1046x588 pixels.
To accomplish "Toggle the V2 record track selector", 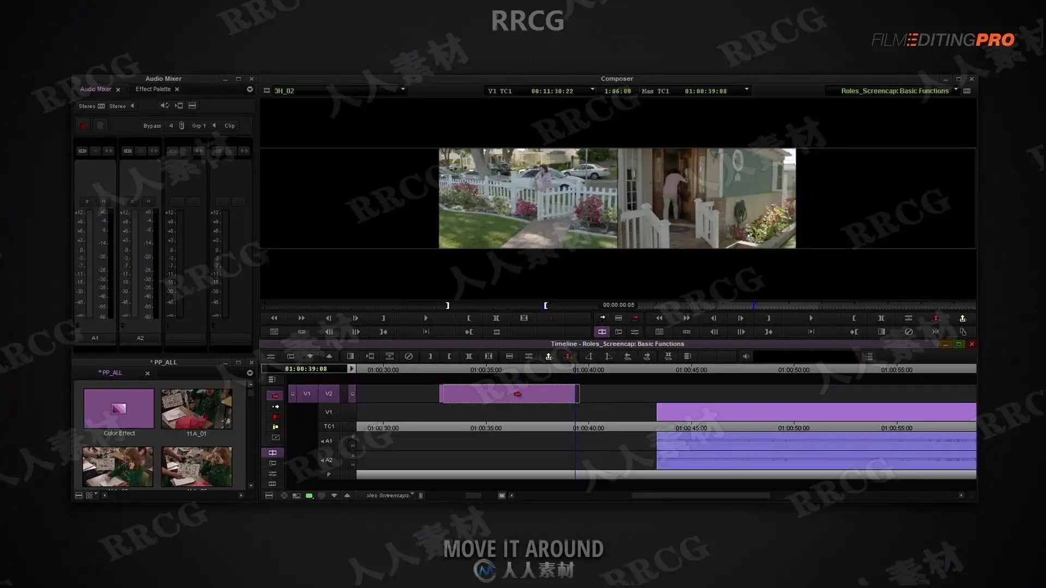I will pyautogui.click(x=329, y=394).
